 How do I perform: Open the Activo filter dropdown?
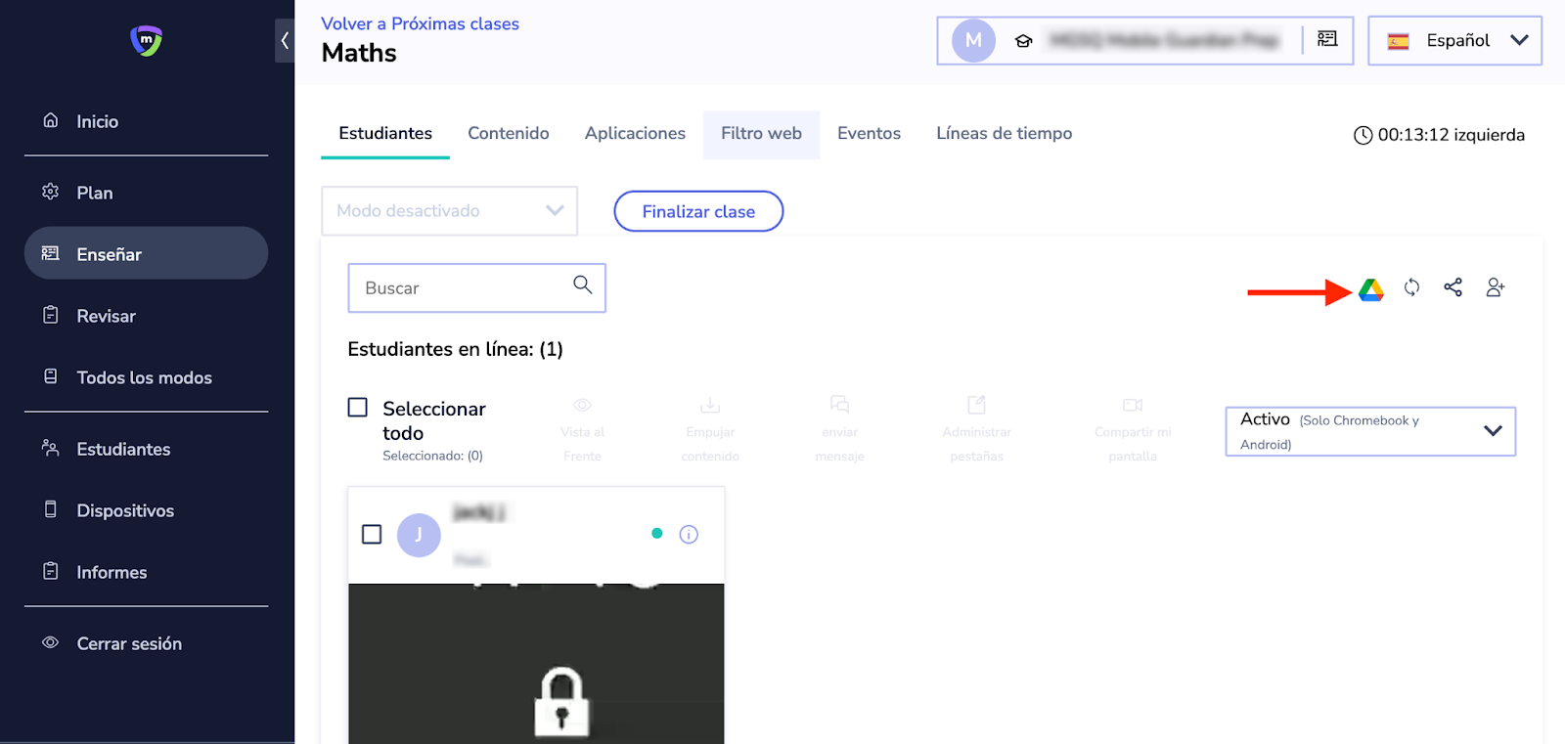tap(1369, 431)
